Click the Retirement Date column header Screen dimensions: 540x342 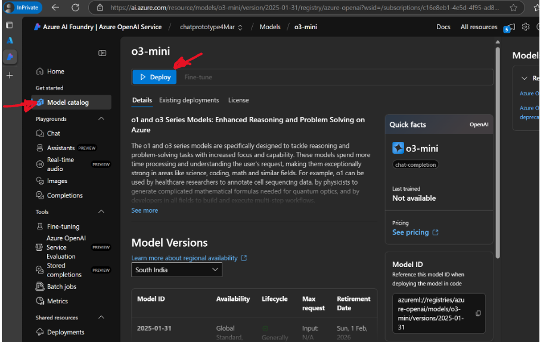click(x=353, y=303)
